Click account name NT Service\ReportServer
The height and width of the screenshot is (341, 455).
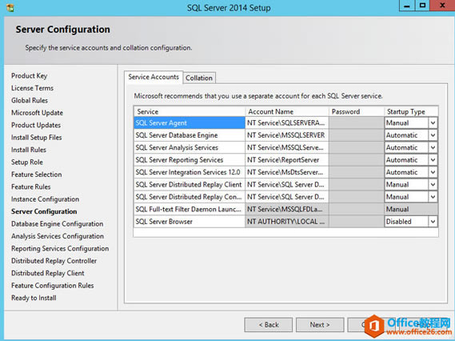pos(287,160)
